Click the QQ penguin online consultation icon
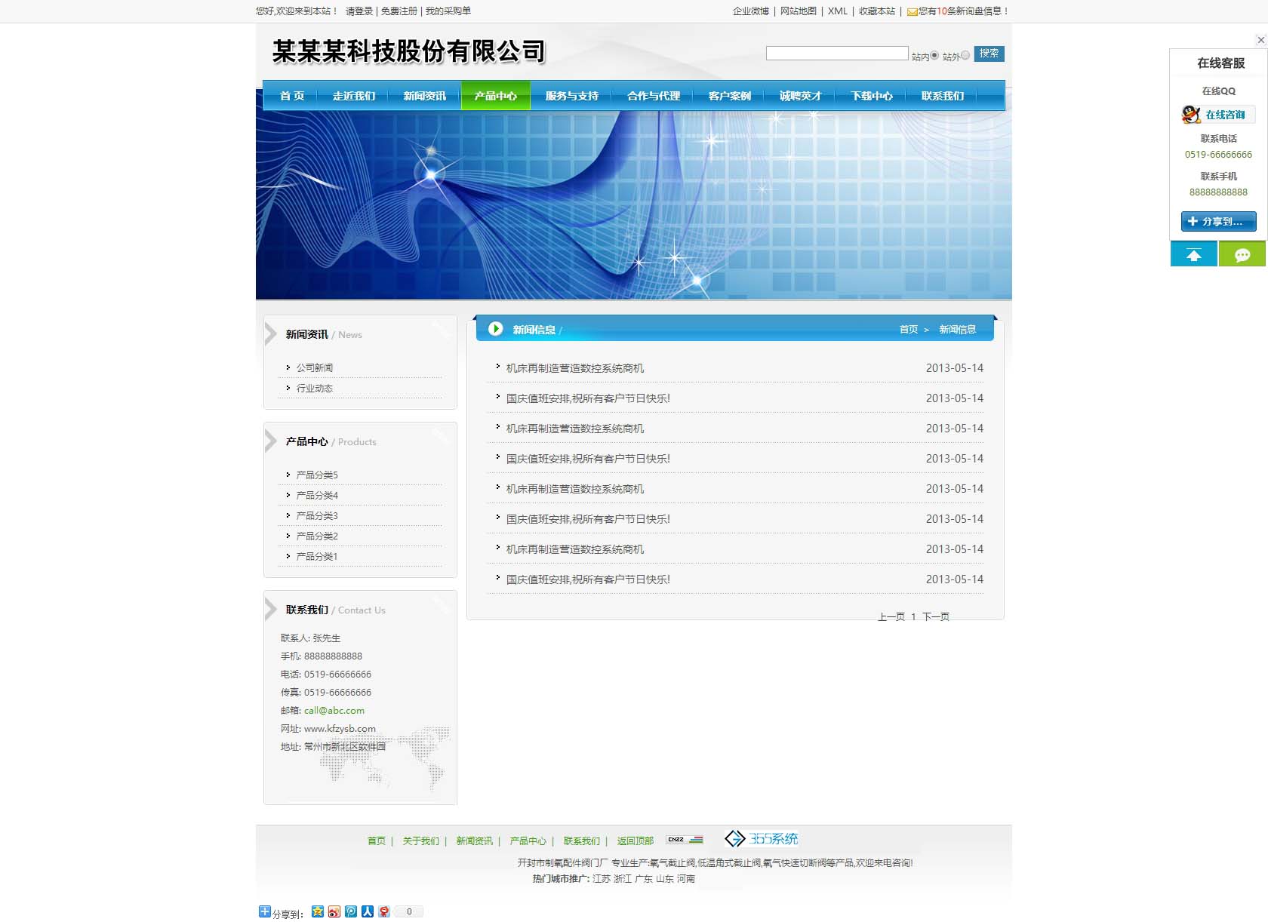This screenshot has width=1268, height=922. point(1192,115)
